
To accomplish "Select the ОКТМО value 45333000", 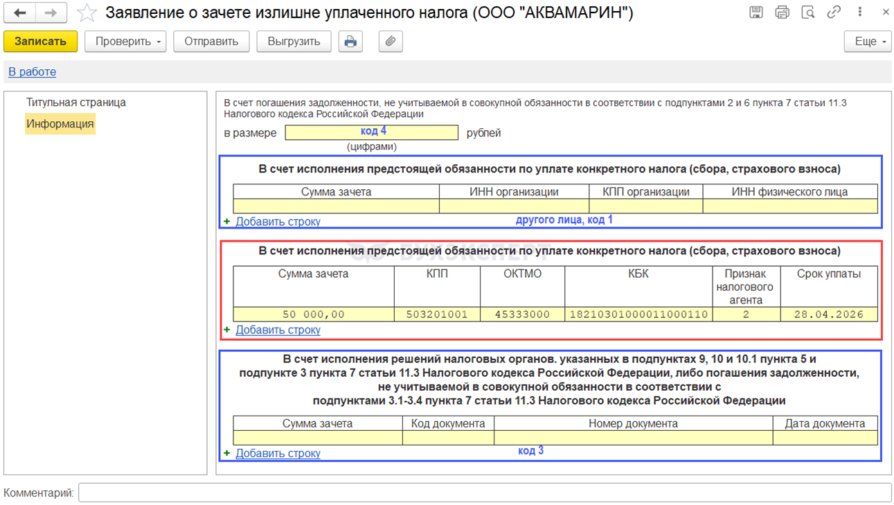I will pyautogui.click(x=522, y=314).
